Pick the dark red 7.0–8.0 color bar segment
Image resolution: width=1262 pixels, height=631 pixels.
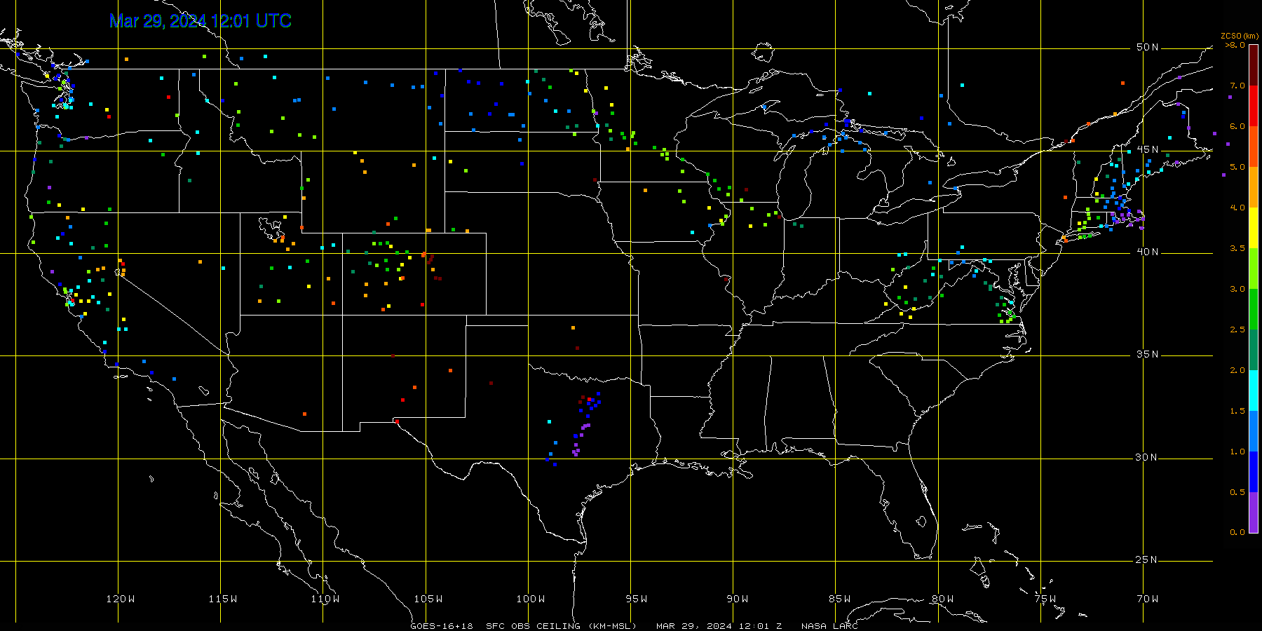pos(1254,65)
